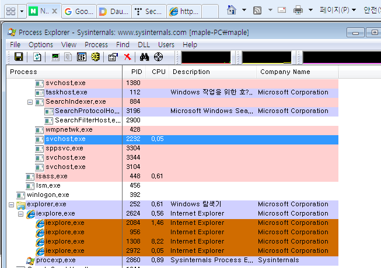Open the RSS feeds dropdown arrow

[x=270, y=10]
